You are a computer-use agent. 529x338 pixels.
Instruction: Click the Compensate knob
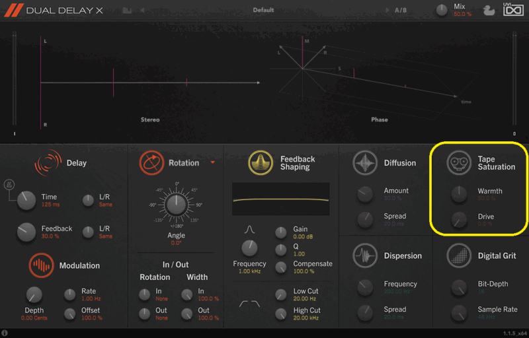(280, 267)
